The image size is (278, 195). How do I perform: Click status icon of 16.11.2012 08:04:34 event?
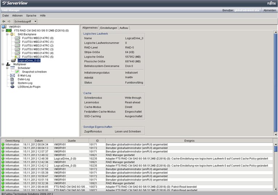(3, 145)
